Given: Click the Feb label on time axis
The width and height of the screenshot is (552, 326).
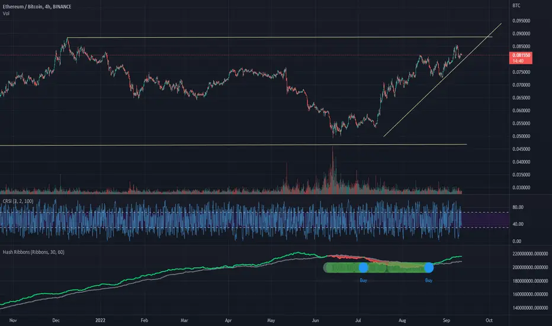Looking at the screenshot, I should pos(145,320).
